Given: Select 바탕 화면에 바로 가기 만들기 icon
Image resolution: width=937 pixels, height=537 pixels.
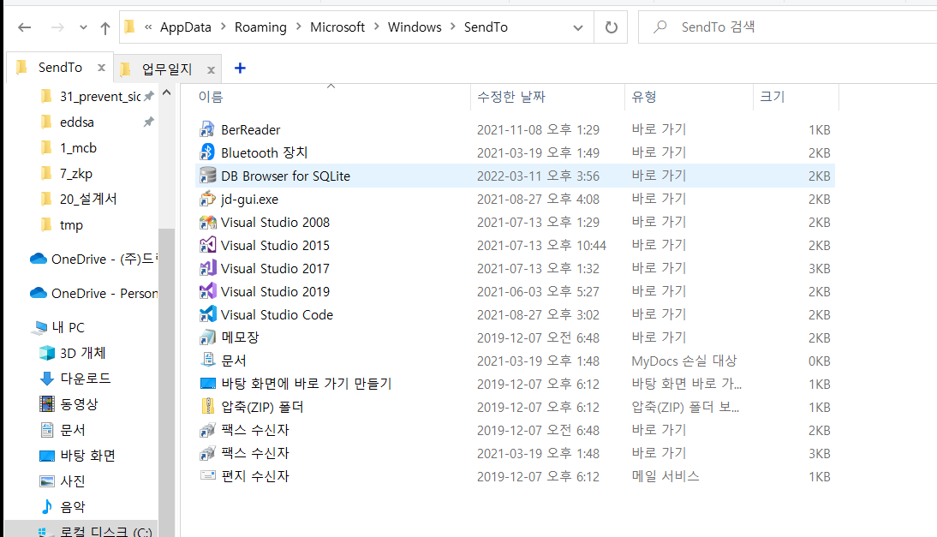Looking at the screenshot, I should pyautogui.click(x=207, y=384).
